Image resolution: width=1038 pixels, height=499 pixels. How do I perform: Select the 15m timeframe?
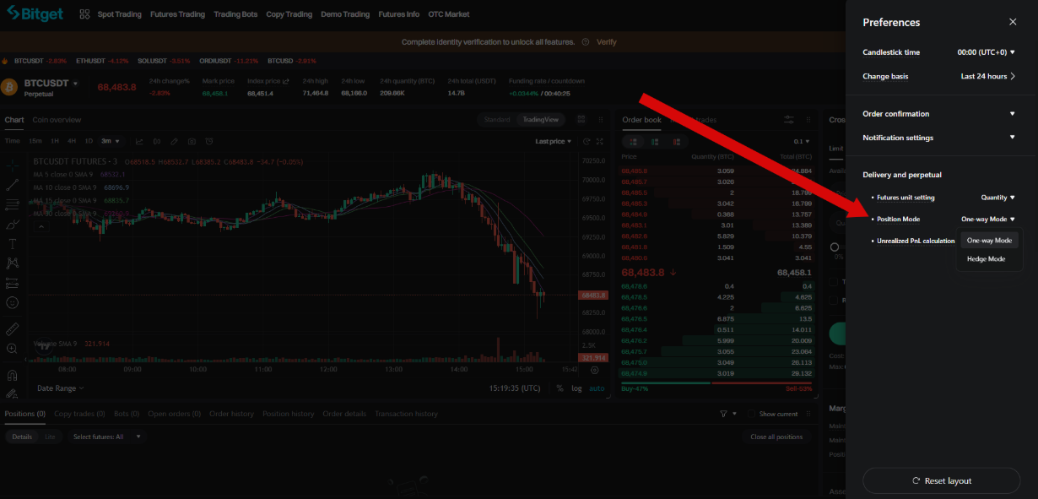point(35,141)
